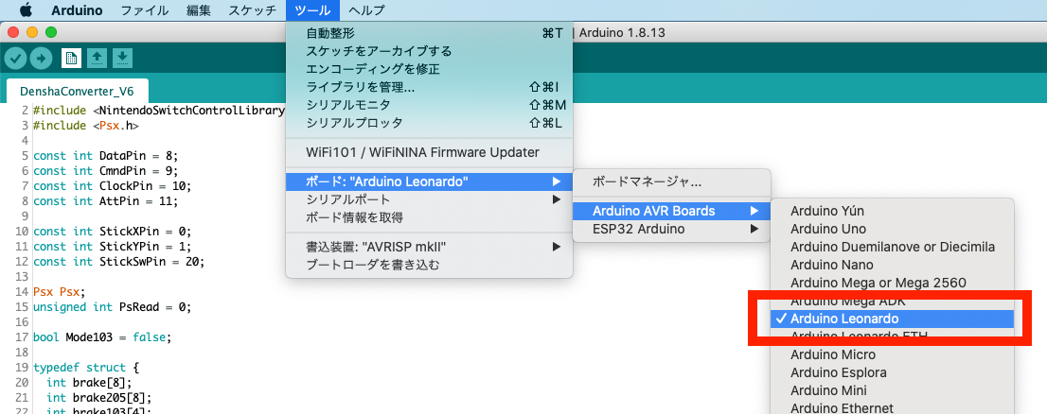
Task: Open シリアルプロッタ
Action: click(429, 123)
